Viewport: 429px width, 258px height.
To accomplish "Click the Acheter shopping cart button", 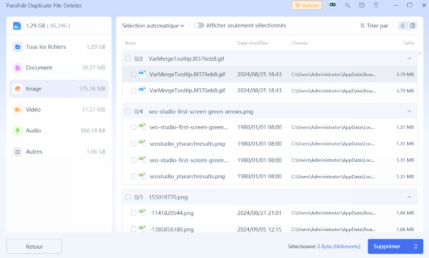I will pos(307,5).
